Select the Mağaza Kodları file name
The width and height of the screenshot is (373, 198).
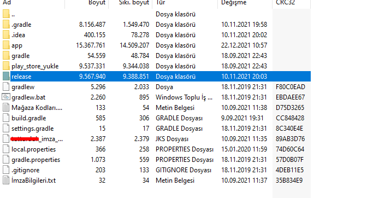pyautogui.click(x=37, y=108)
